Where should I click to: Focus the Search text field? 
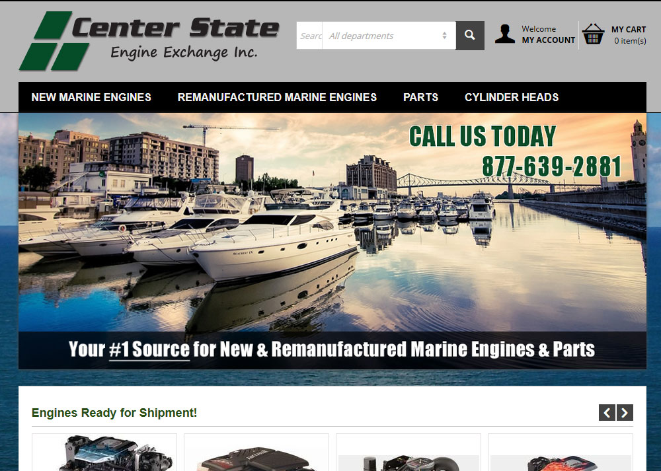tap(310, 36)
